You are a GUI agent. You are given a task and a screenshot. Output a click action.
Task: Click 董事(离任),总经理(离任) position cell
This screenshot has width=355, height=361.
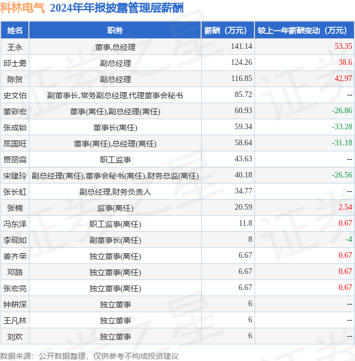(x=115, y=144)
